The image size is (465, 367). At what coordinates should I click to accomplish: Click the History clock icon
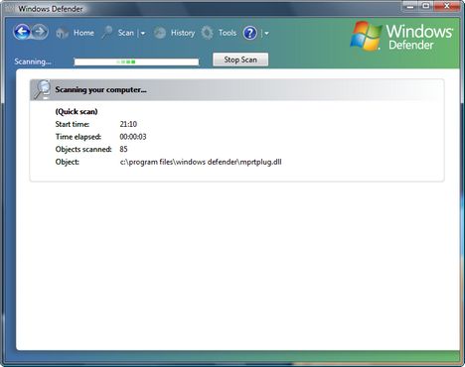[x=160, y=33]
